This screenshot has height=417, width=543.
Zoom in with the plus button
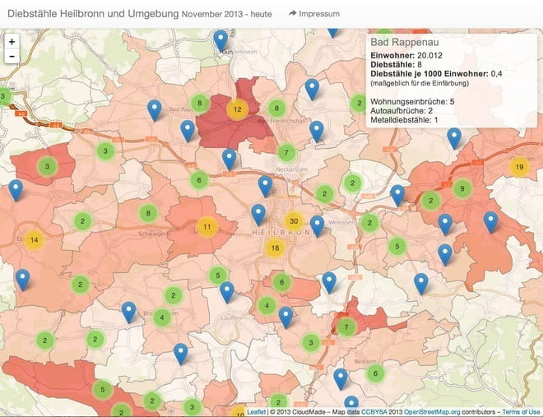coord(12,41)
